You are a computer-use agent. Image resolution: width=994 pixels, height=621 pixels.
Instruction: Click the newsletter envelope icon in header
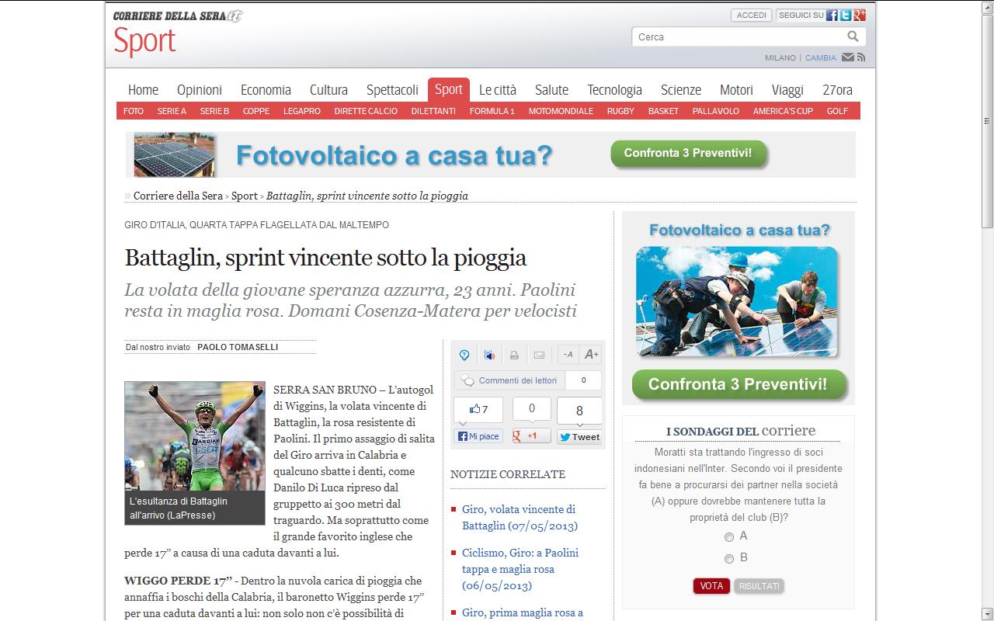coord(848,57)
